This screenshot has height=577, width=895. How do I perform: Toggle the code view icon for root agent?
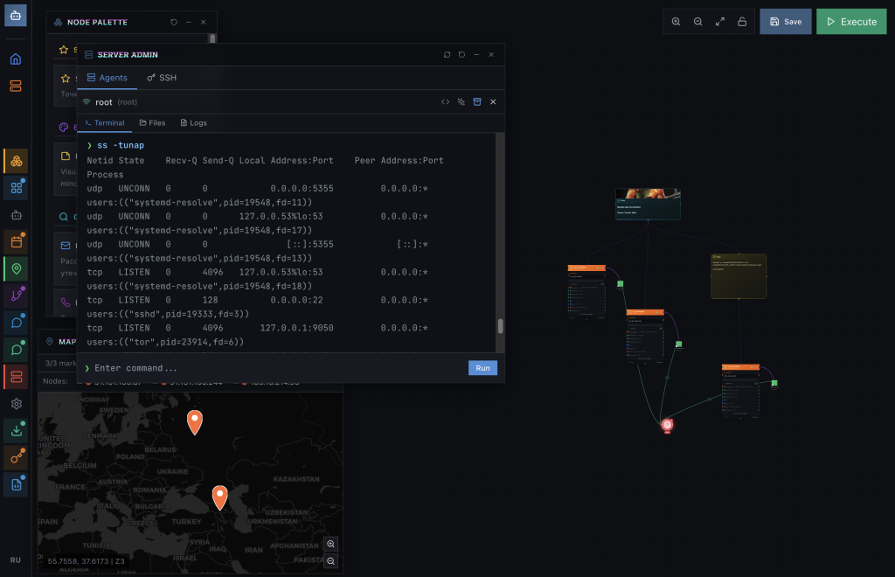445,102
